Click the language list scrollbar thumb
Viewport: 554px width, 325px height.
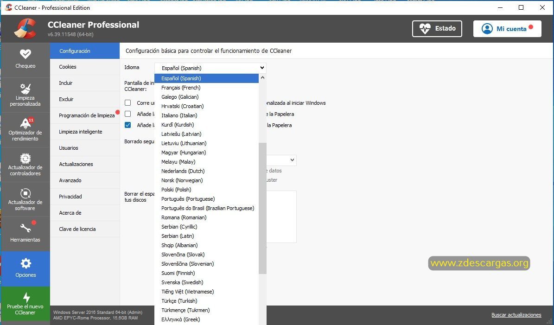(x=262, y=209)
